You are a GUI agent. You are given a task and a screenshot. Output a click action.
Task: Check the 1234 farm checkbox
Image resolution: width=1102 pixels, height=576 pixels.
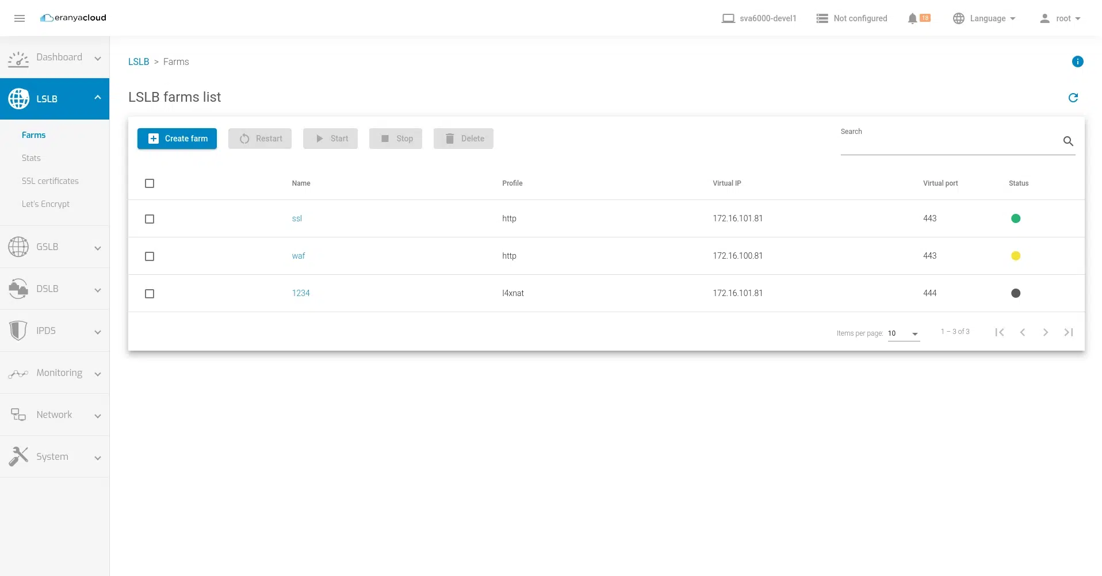150,294
